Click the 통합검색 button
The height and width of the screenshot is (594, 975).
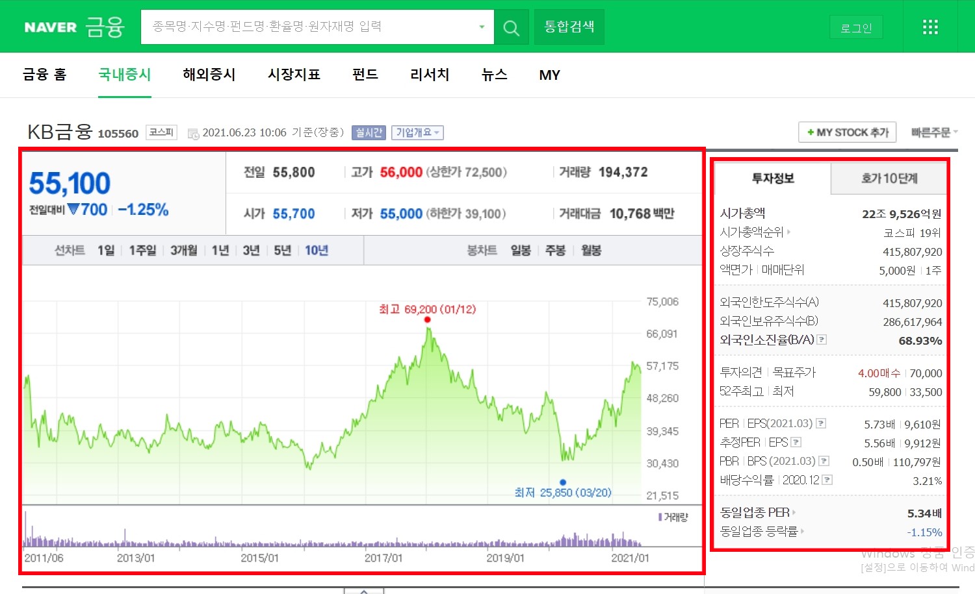click(x=569, y=27)
